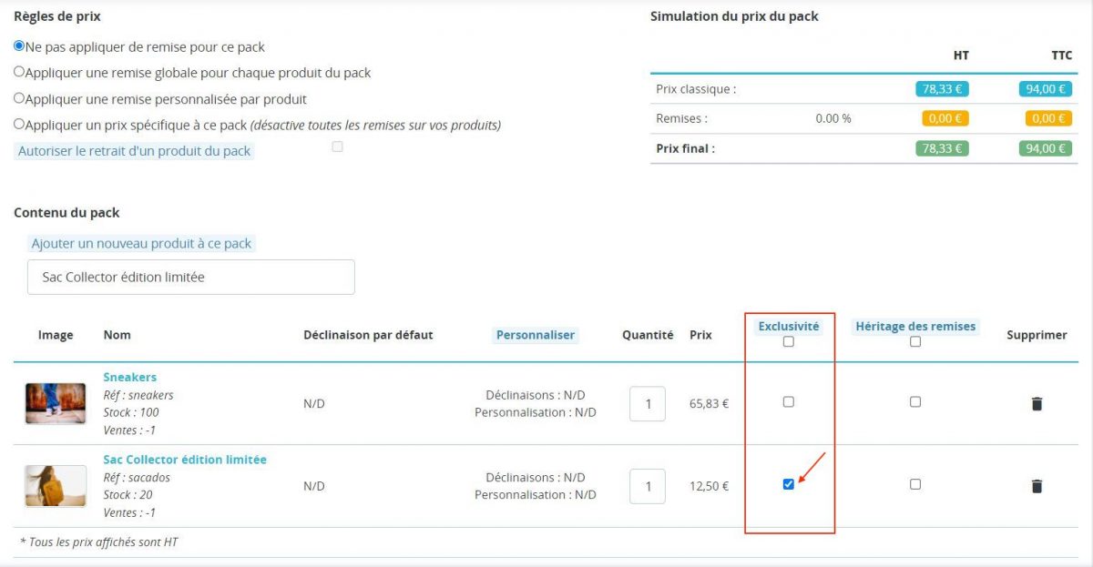Click the Personnaliser column header link
Image resolution: width=1093 pixels, height=567 pixels.
tap(536, 335)
